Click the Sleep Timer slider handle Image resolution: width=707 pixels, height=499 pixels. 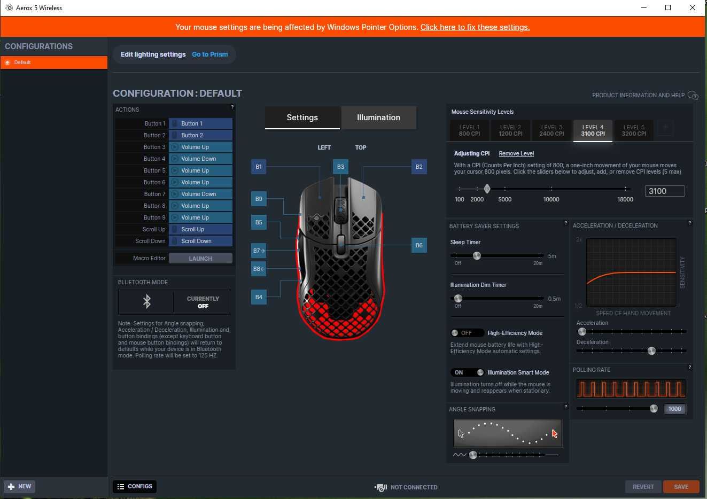coord(477,256)
